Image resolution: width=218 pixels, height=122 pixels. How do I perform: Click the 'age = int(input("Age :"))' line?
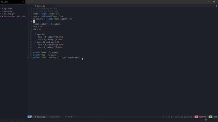pos(48,16)
